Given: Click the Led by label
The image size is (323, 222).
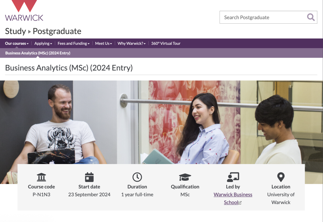Looking at the screenshot, I should [x=233, y=187].
